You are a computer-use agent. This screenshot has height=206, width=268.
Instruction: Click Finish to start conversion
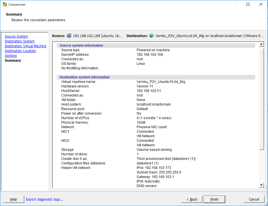[214, 199]
